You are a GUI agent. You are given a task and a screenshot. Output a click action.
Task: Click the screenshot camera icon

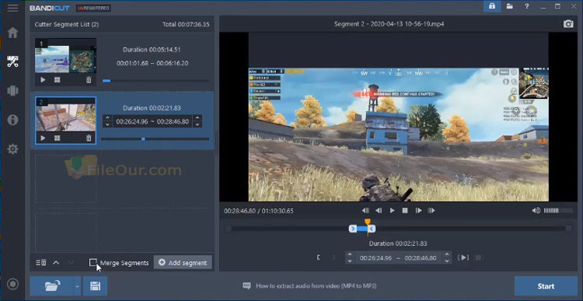pos(568,24)
